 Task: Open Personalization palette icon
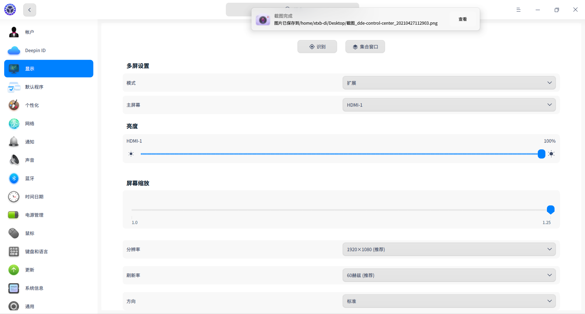[14, 105]
